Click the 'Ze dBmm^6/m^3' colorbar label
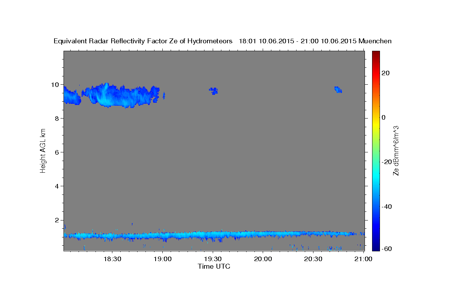 tap(396, 150)
